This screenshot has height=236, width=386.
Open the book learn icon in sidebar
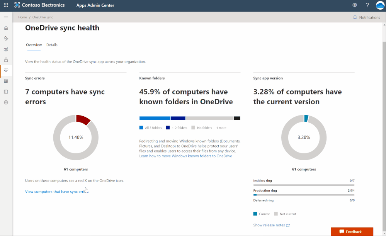(x=6, y=92)
